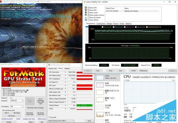Open NVIDIA GeForce GTX 1050 Ti selector in GPU-Z
This screenshot has height=123, width=178.
[x=61, y=121]
